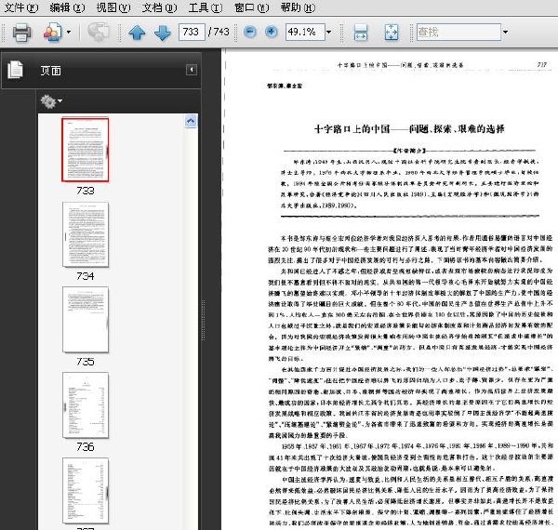The height and width of the screenshot is (530, 558).
Task: Click the 页面 panel title label
Action: (x=50, y=71)
